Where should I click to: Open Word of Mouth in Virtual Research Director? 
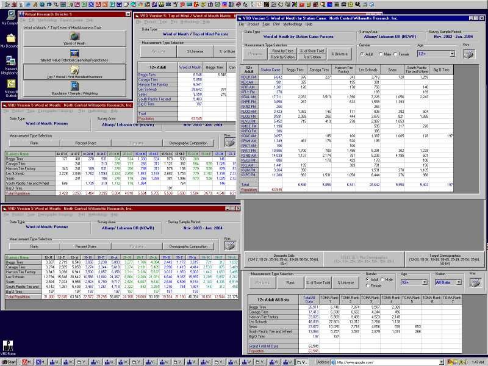pyautogui.click(x=74, y=38)
